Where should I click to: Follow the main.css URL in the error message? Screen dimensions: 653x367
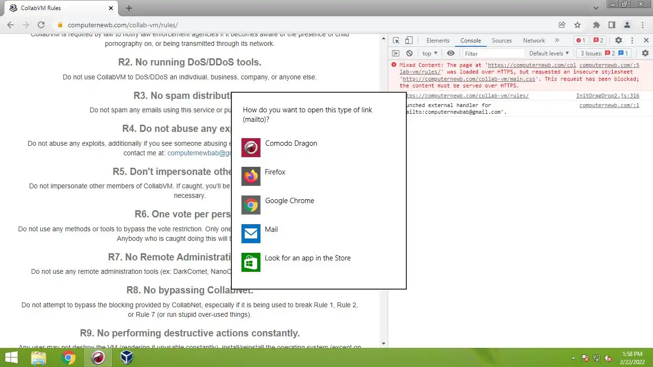(x=470, y=79)
